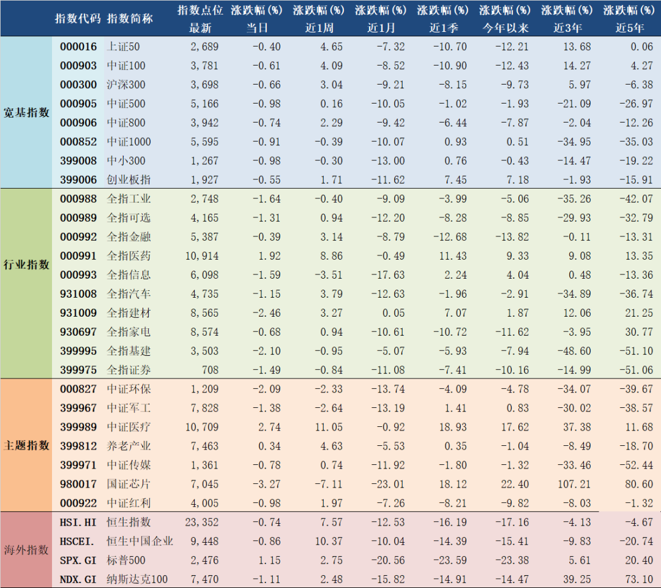Select the 指数代码 column header
Viewport: 661px width, 588px height.
(78, 18)
